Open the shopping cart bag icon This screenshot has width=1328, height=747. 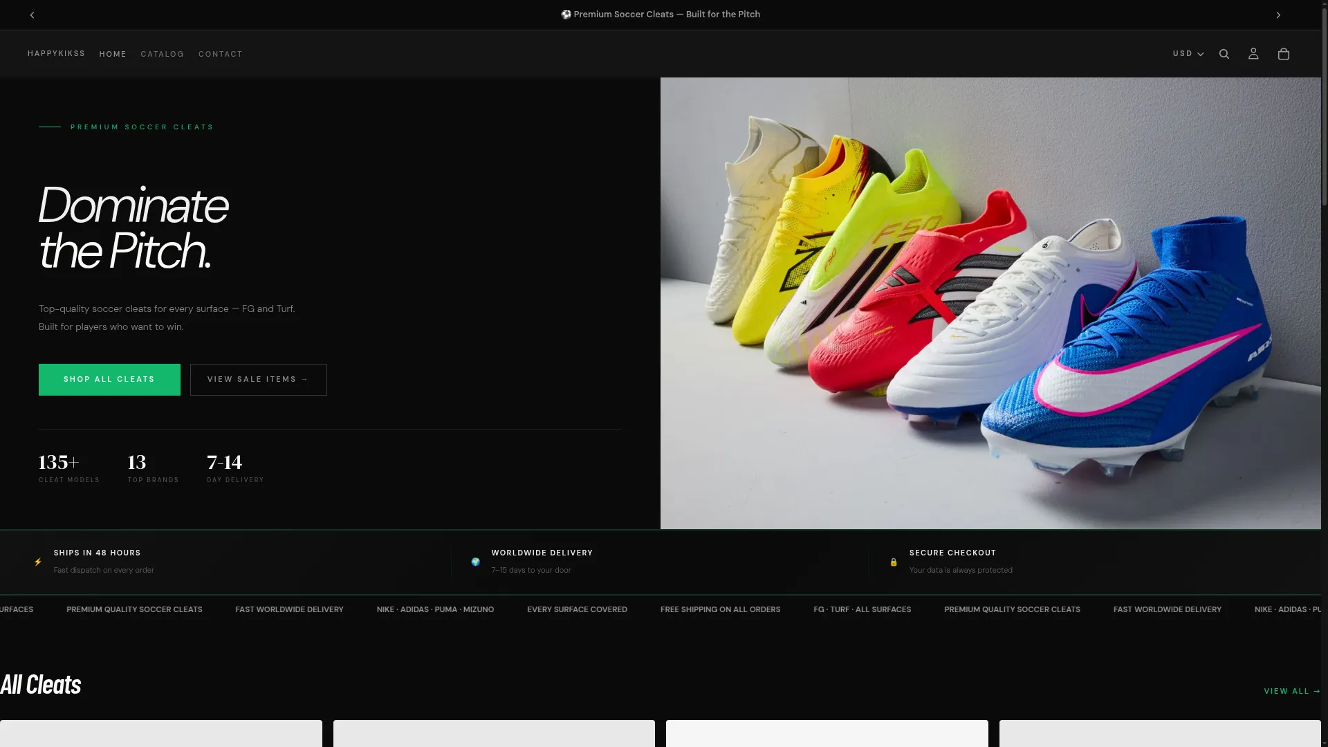[1284, 54]
